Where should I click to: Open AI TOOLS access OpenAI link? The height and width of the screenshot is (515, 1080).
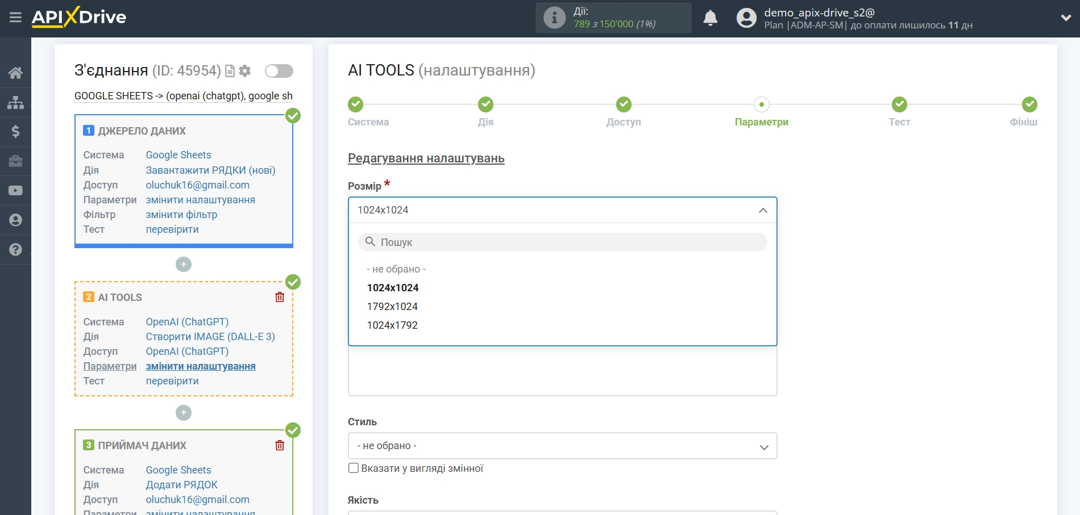click(187, 351)
